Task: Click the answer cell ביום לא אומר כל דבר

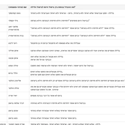Action: [77, 96]
